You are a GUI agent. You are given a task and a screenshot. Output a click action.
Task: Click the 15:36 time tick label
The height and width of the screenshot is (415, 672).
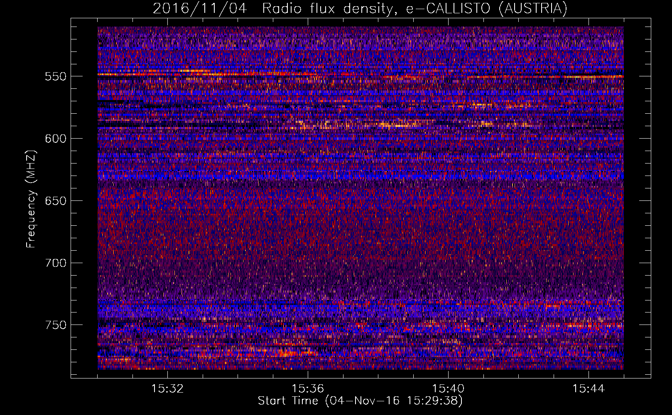coord(308,389)
